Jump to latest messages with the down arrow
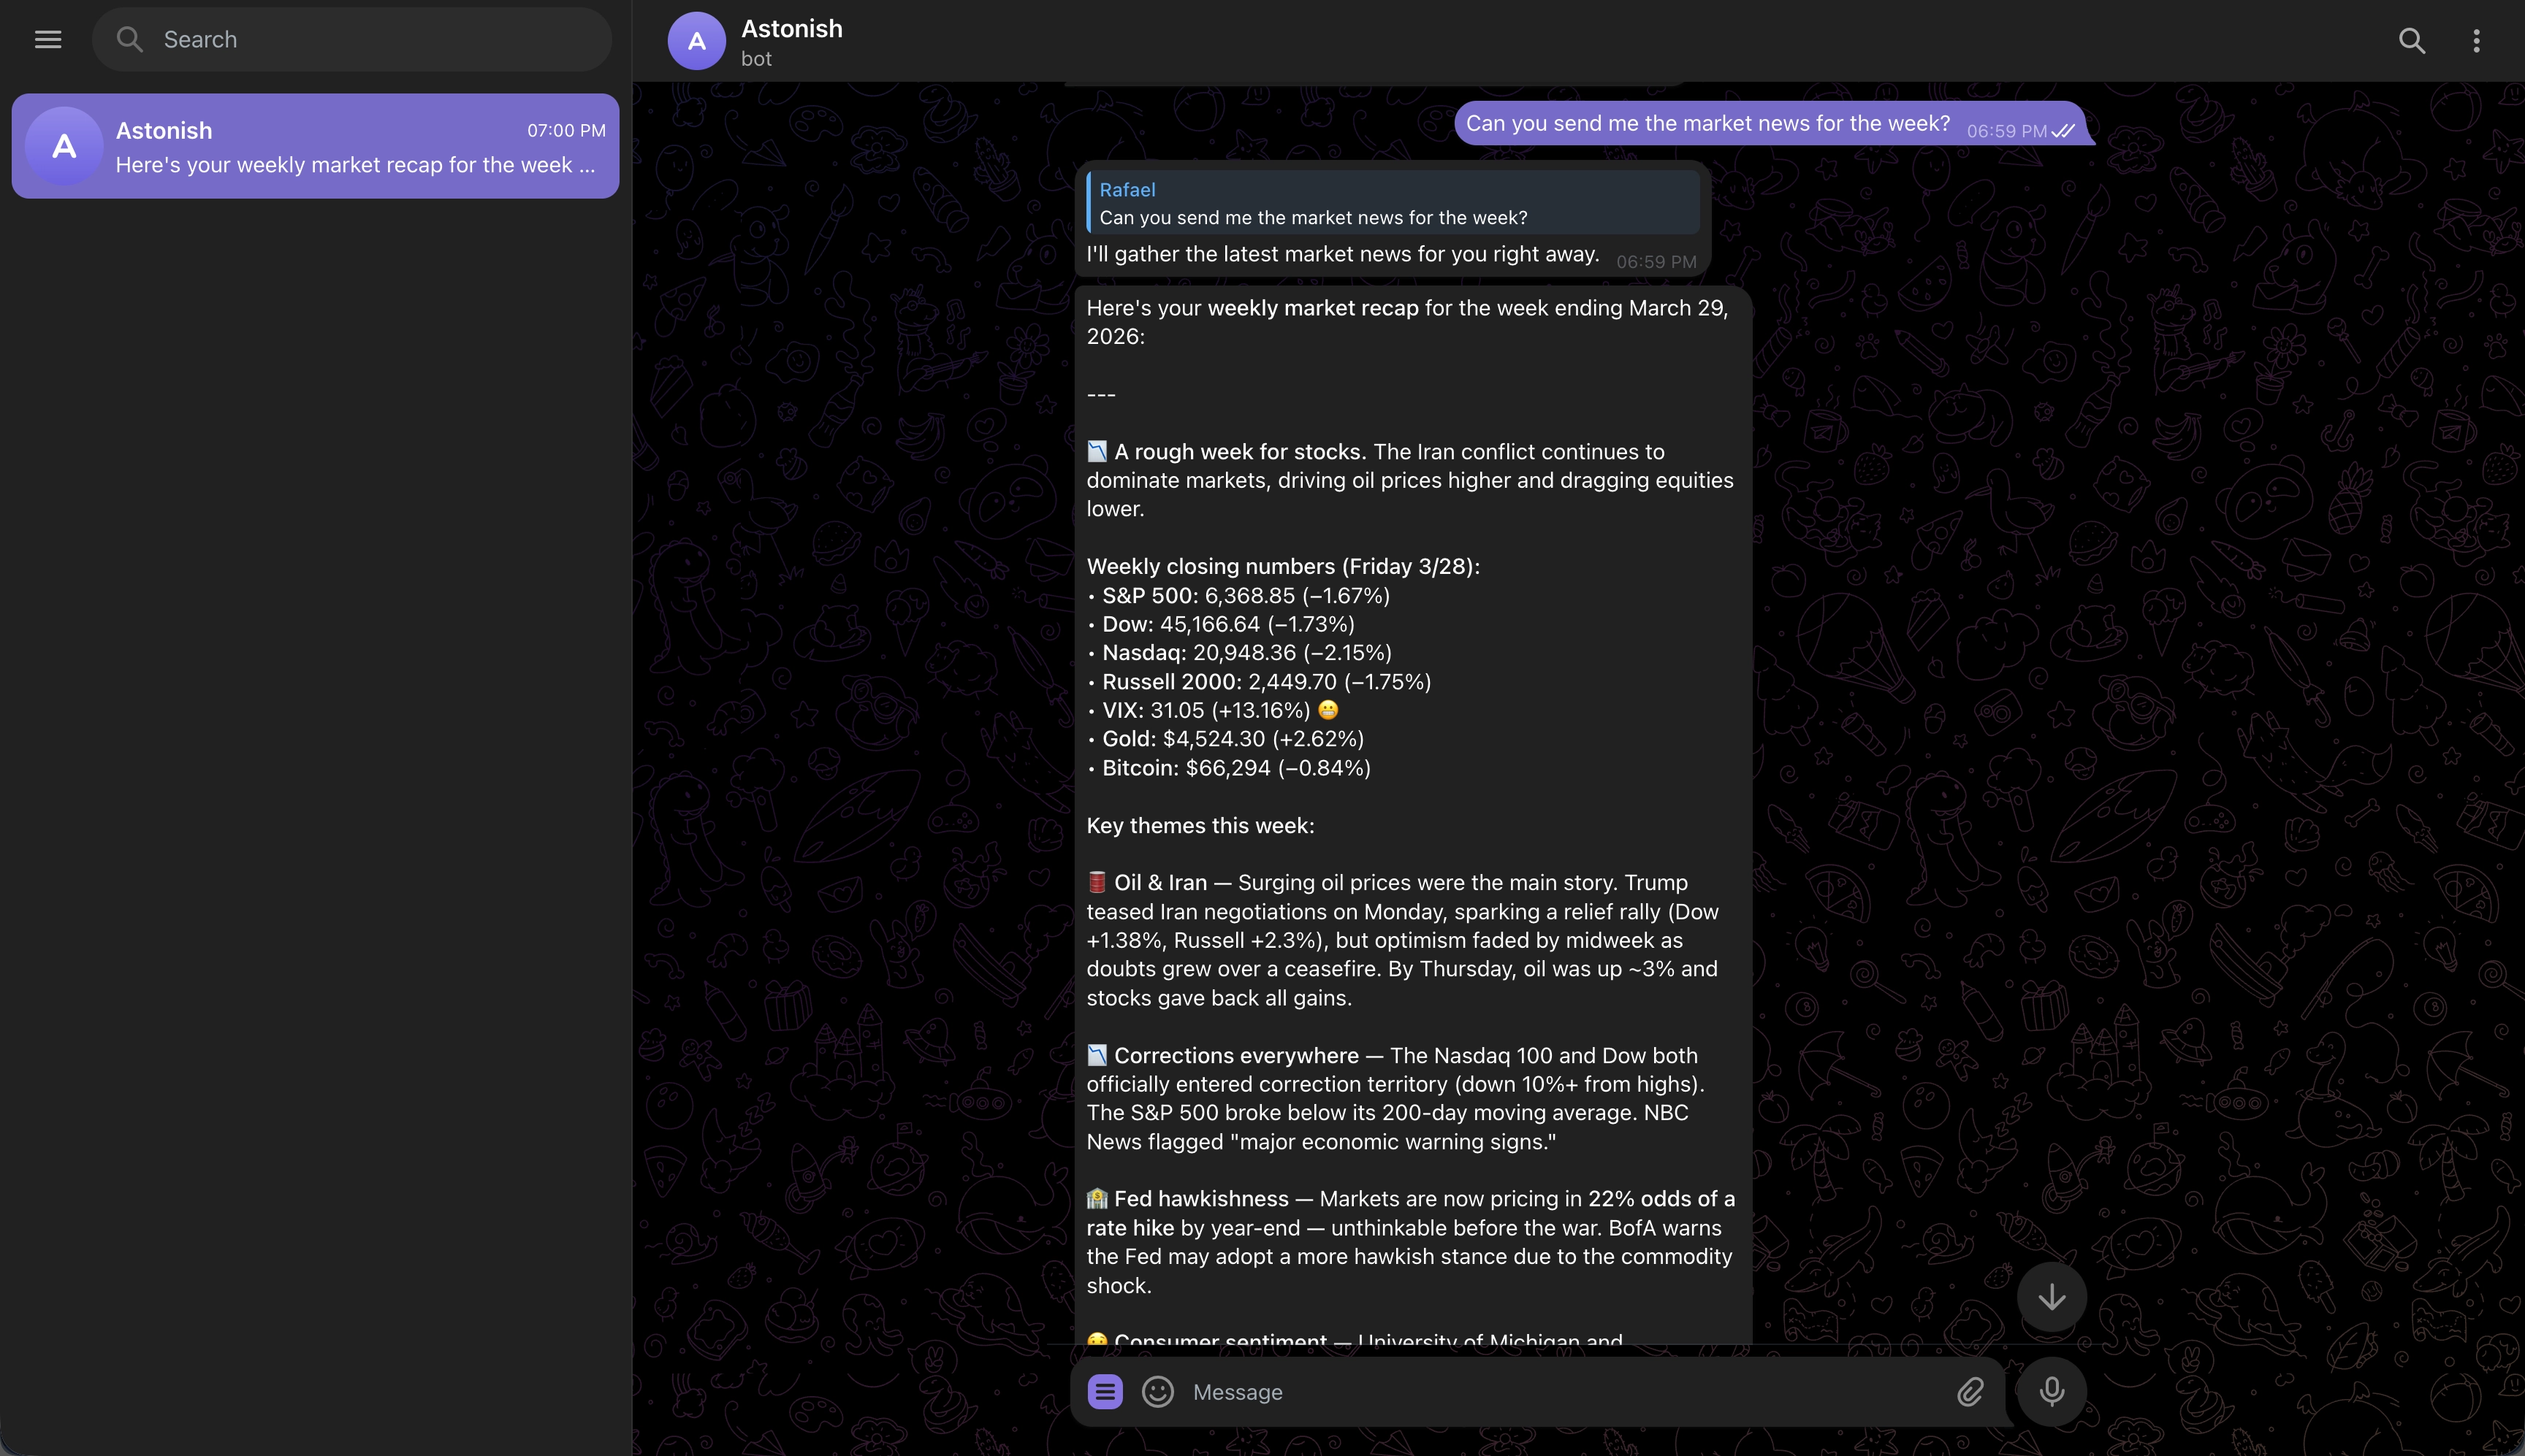Viewport: 2525px width, 1456px height. pyautogui.click(x=2050, y=1296)
